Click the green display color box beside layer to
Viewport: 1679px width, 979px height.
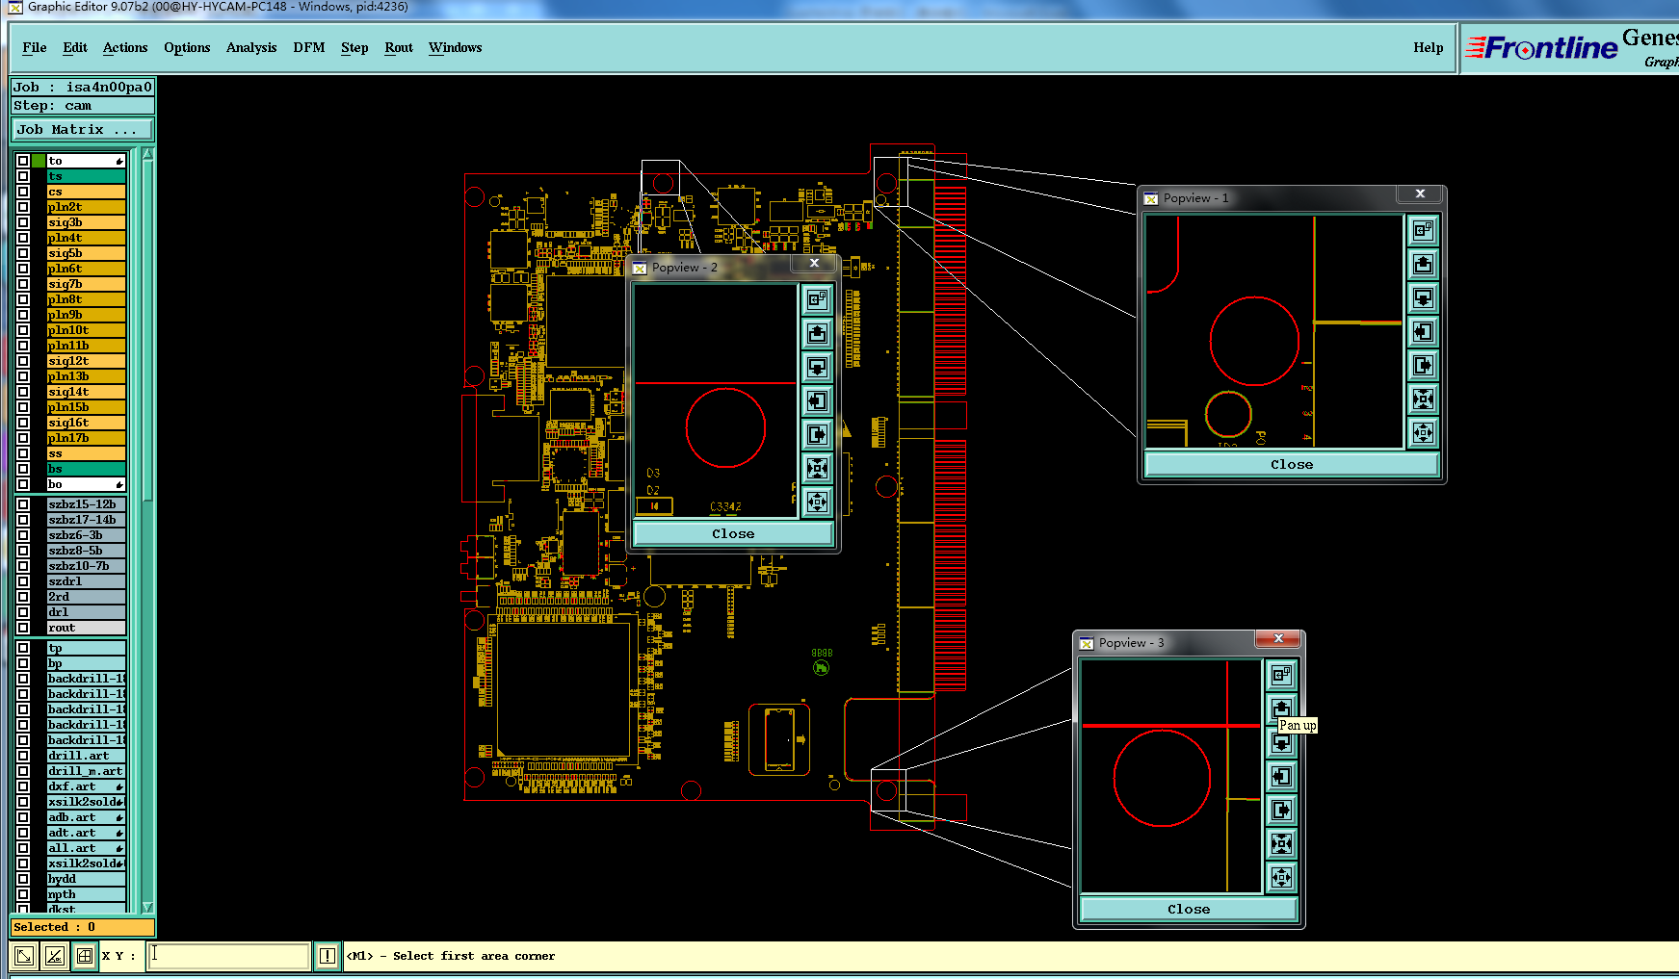[x=39, y=161]
